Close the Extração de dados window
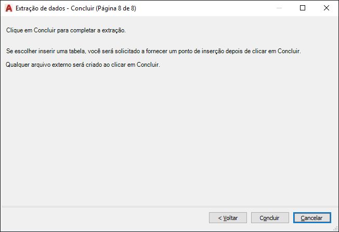 pos(326,8)
